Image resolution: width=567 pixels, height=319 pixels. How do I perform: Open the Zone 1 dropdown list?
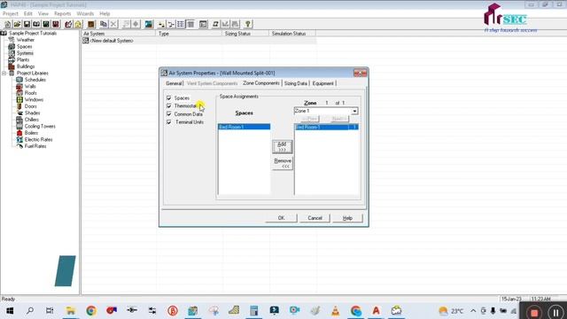[354, 111]
